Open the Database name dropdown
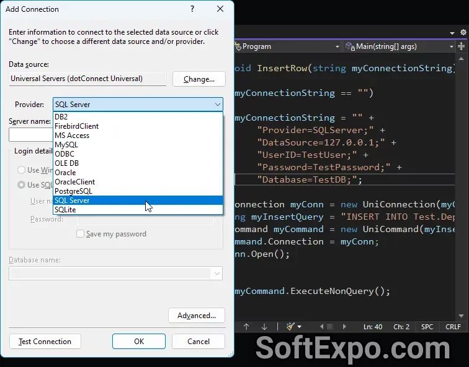This screenshot has height=367, width=469. (x=217, y=274)
